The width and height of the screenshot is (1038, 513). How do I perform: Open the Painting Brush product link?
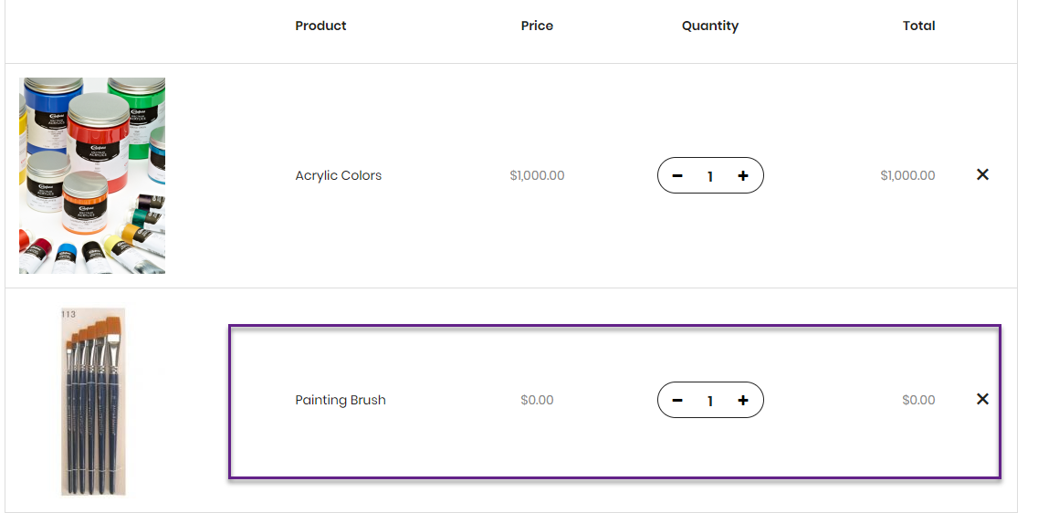click(x=340, y=400)
